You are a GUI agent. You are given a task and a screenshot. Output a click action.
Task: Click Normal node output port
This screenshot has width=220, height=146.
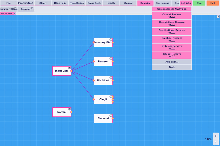(71, 112)
